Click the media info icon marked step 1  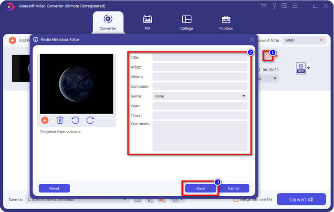click(x=268, y=56)
